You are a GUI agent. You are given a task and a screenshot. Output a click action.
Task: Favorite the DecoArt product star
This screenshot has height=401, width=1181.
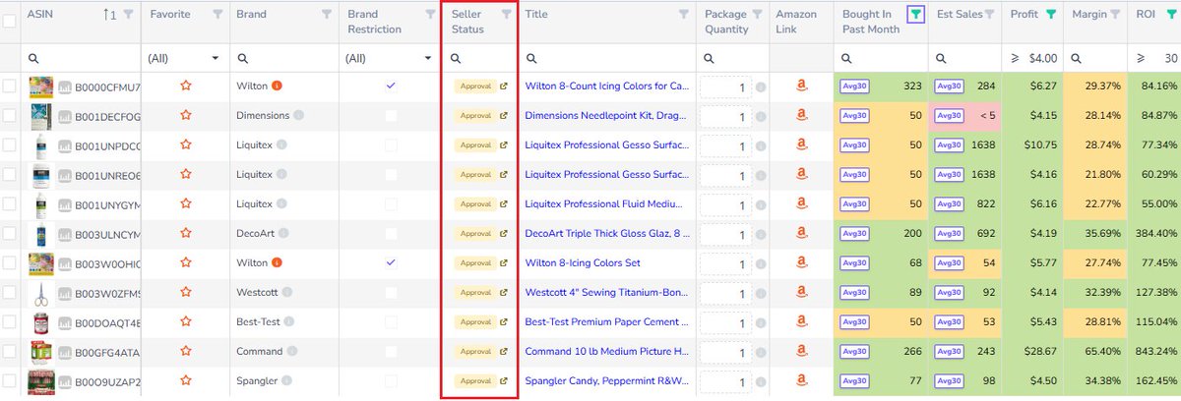[x=185, y=233]
